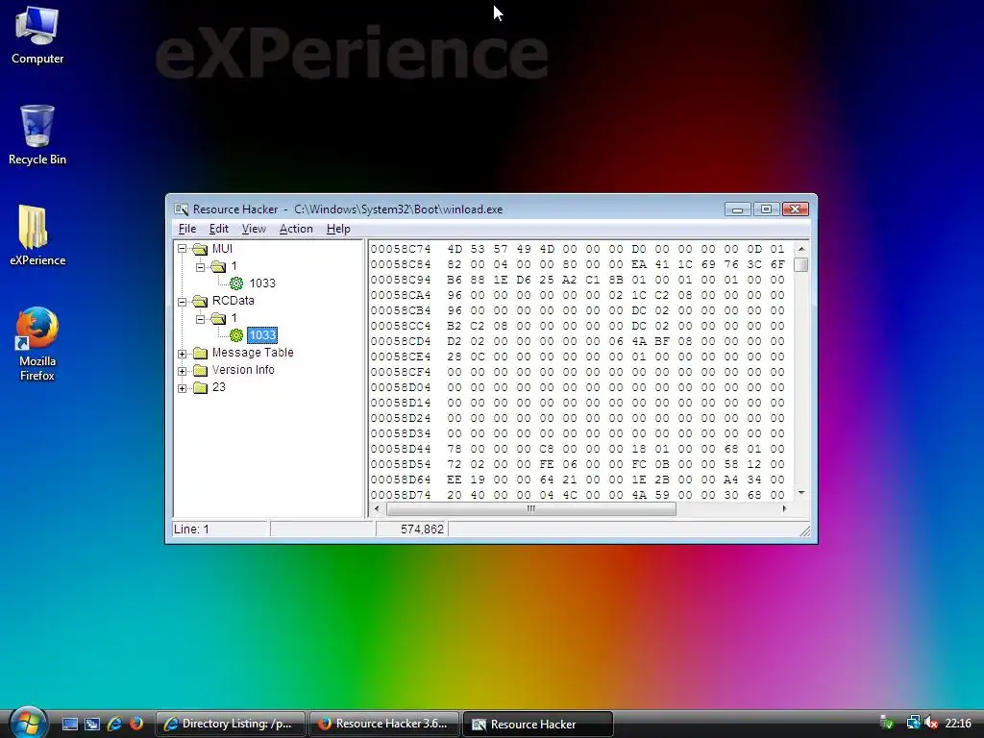Image resolution: width=984 pixels, height=738 pixels.
Task: Open the Recycle Bin icon
Action: pos(37,135)
